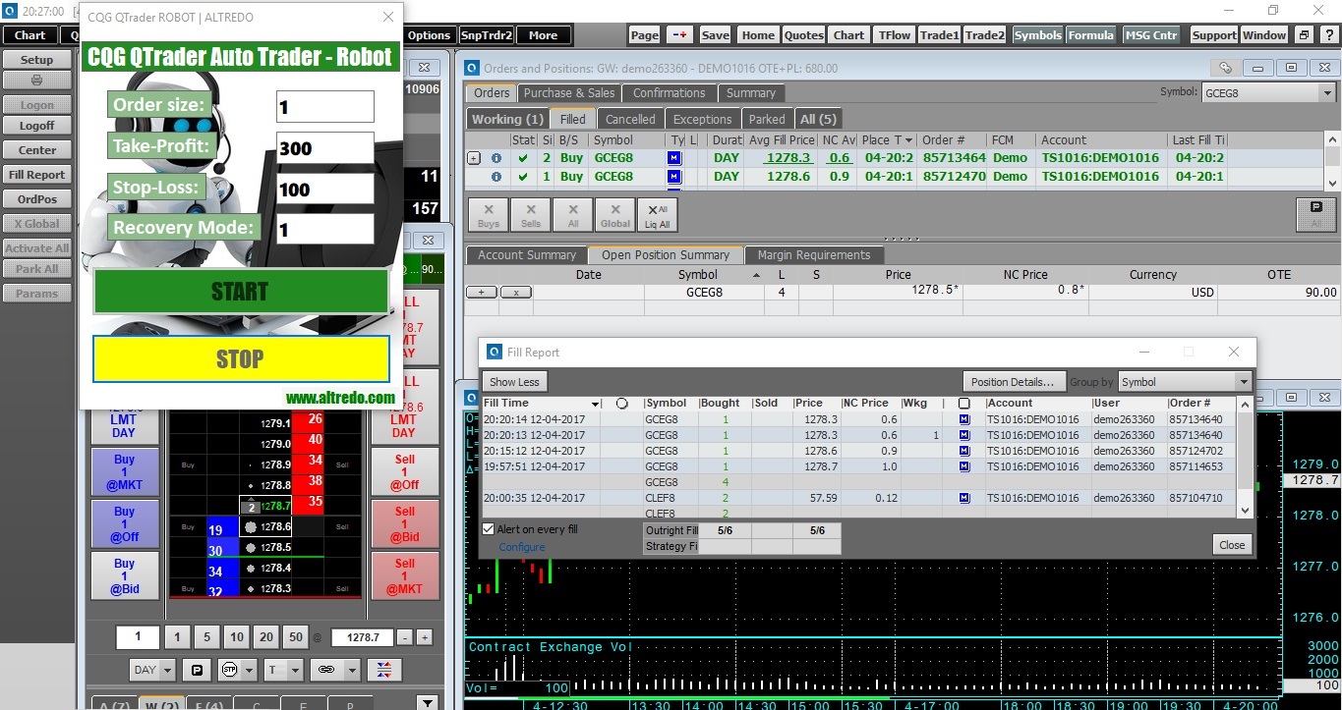Open the Cancelled orders tab
The image size is (1342, 710).
pyautogui.click(x=630, y=119)
